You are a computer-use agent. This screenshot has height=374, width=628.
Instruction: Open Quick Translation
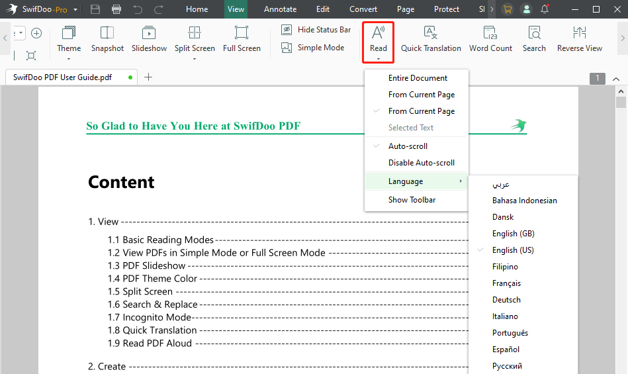(x=431, y=40)
